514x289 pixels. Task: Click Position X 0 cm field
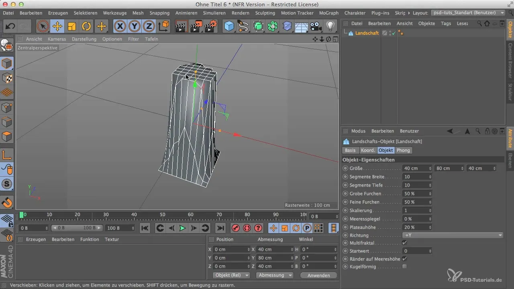point(231,250)
